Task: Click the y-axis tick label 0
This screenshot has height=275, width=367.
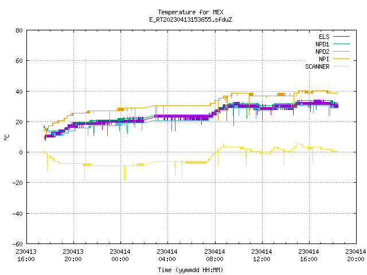Action: 21,152
